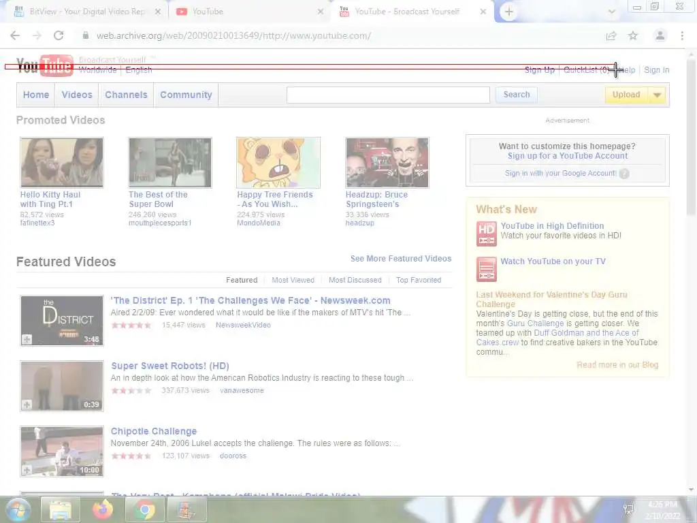Open Read more in our Blog link

point(617,365)
